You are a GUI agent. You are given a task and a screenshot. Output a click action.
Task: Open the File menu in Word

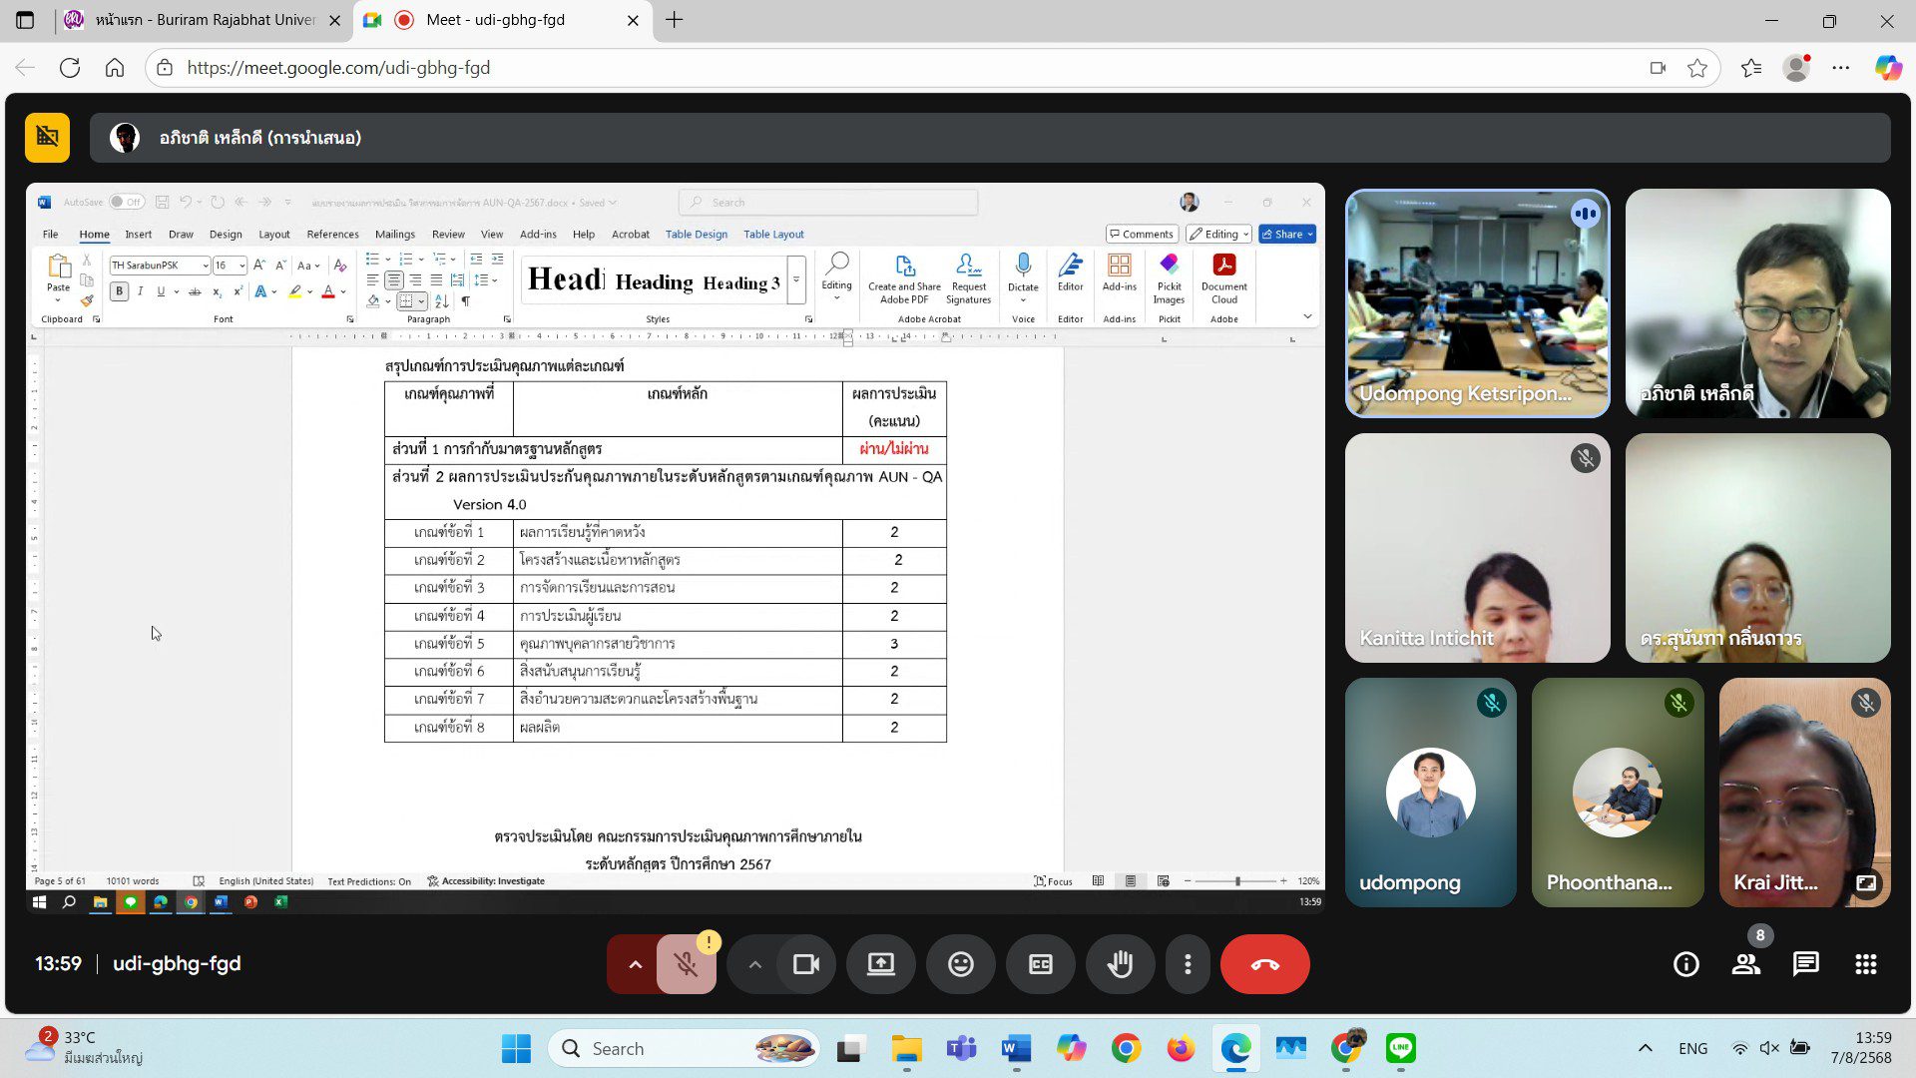(50, 234)
